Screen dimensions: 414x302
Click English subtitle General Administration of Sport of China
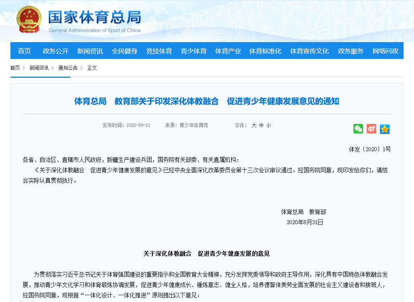[95, 30]
